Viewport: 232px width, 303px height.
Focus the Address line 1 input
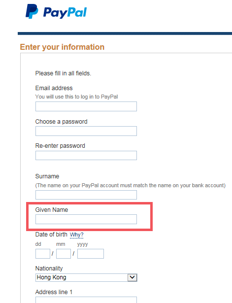click(86, 300)
